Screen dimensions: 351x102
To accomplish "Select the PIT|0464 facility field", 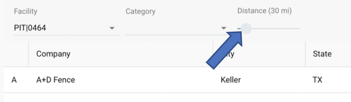I will coord(66,28).
